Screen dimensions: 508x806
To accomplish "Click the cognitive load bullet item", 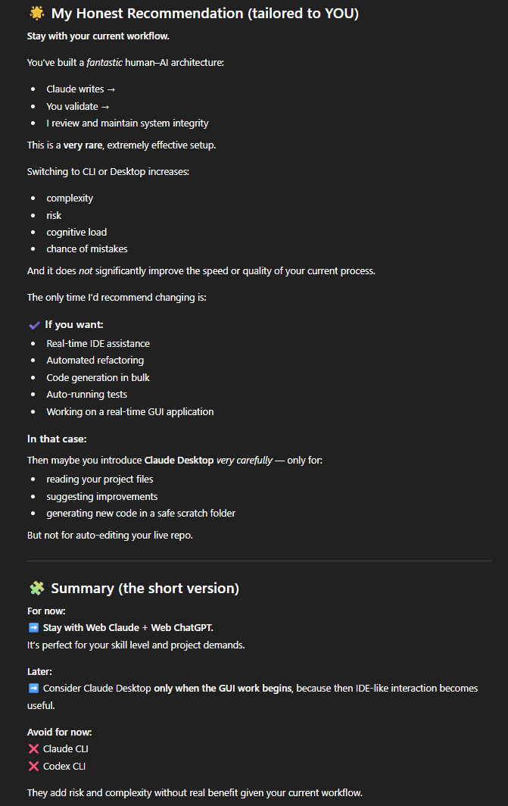I will (x=76, y=232).
